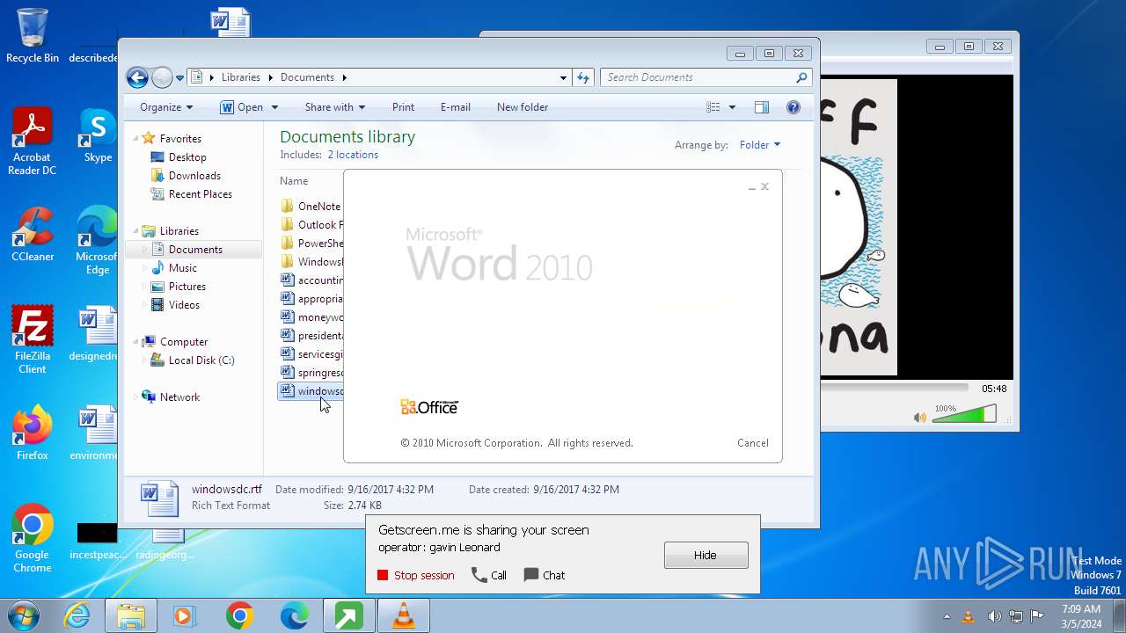
Task: Open Firefox desktop icon
Action: pos(33,433)
